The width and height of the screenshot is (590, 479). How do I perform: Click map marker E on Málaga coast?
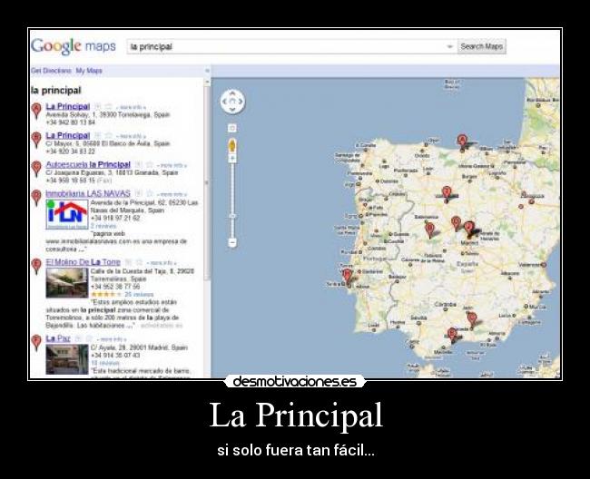click(452, 335)
